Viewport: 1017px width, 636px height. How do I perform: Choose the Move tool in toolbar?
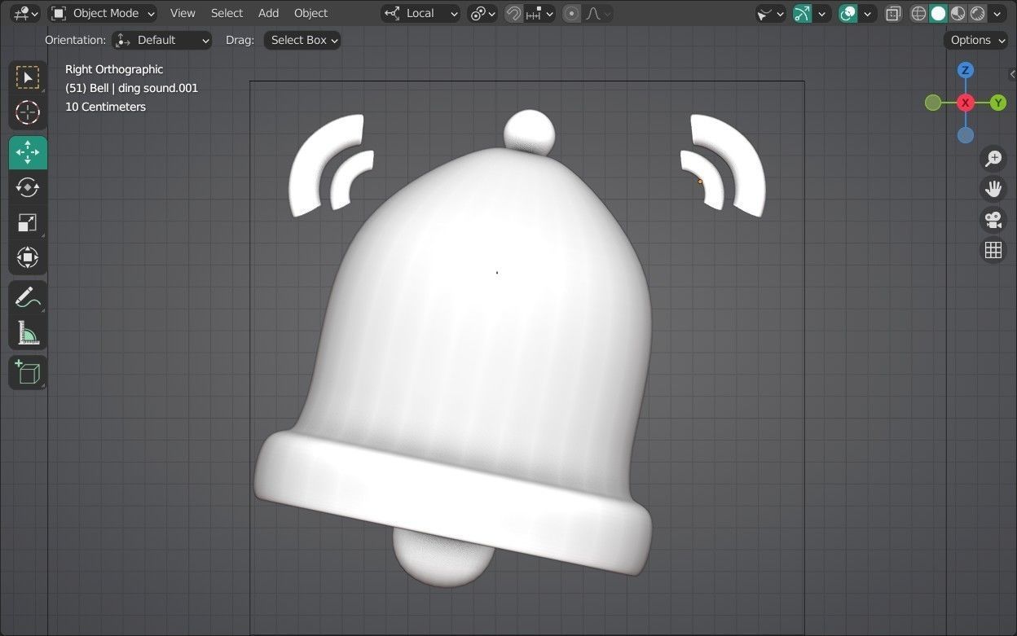28,152
